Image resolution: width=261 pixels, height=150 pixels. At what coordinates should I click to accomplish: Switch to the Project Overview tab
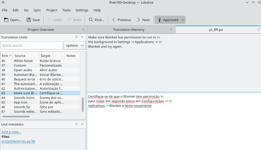pyautogui.click(x=41, y=29)
